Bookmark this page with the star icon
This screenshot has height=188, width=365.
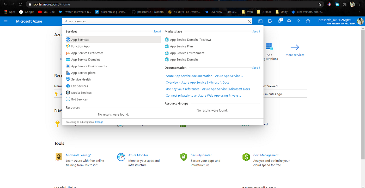(320, 4)
